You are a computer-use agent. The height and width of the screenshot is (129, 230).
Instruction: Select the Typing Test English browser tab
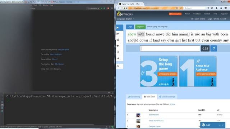coord(130,4)
